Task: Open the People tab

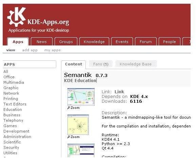Action: point(170,42)
